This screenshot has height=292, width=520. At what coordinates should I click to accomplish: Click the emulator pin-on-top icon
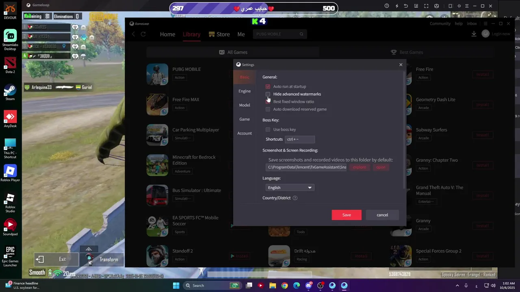pyautogui.click(x=459, y=6)
